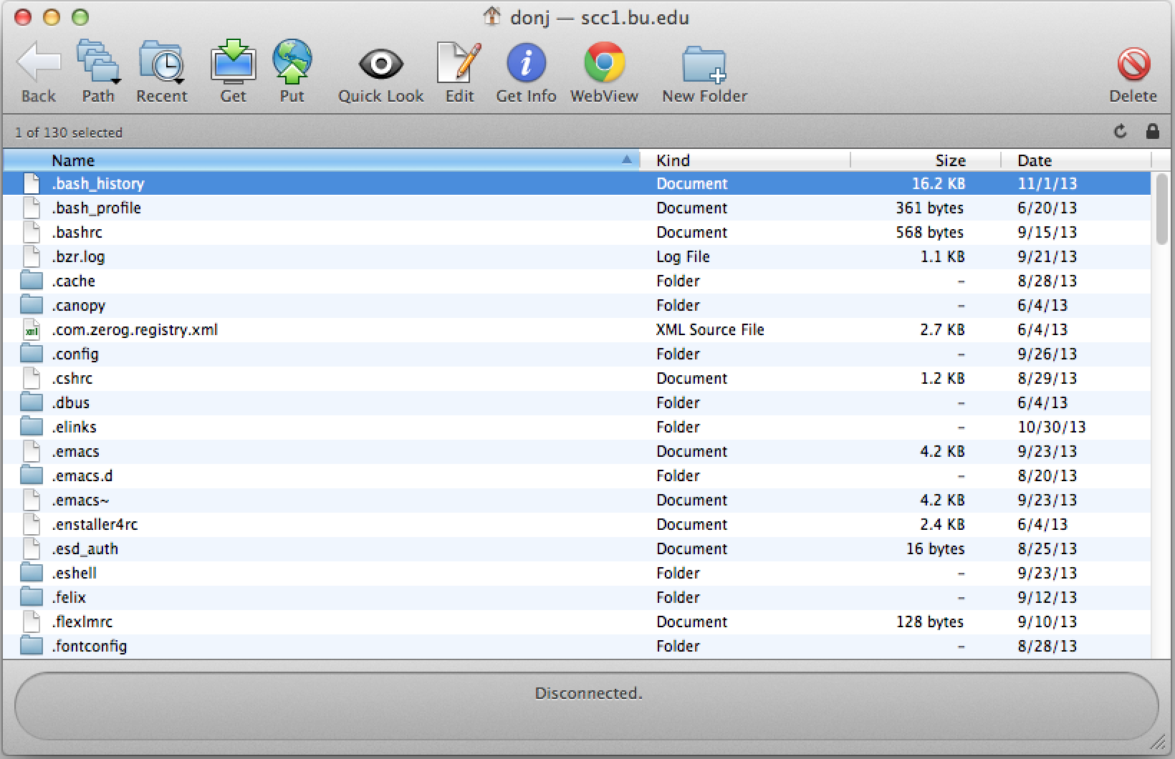Sort by the Name column header

click(321, 160)
